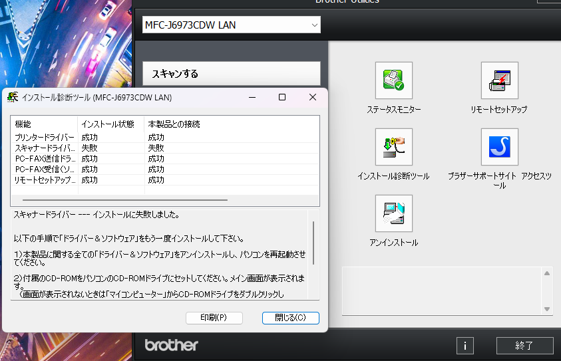The height and width of the screenshot is (361, 561).
Task: Click the info 'i' button
Action: (x=465, y=346)
